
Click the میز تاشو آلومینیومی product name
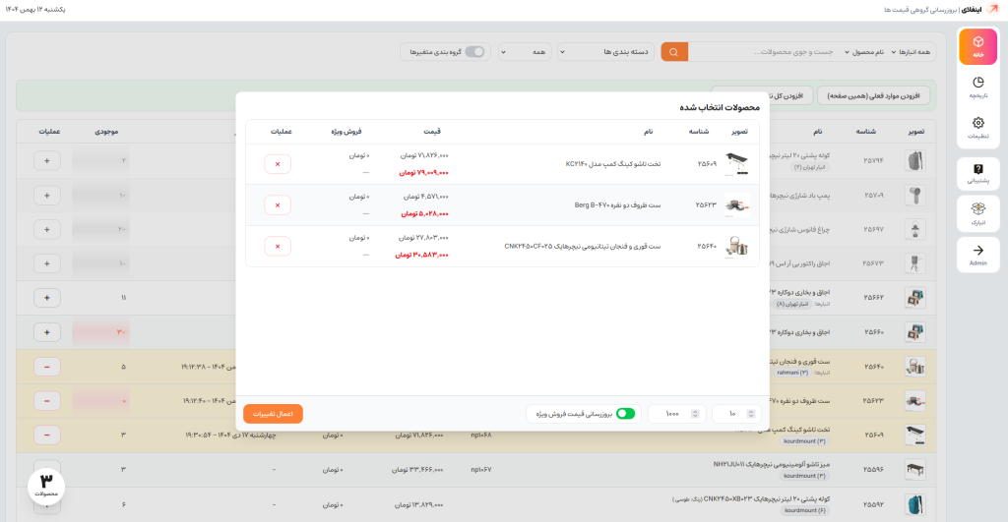[x=772, y=464]
